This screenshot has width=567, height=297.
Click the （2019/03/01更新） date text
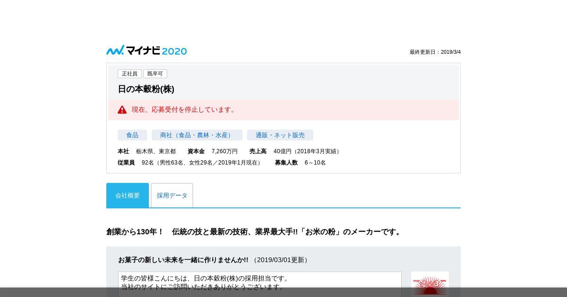point(281,260)
